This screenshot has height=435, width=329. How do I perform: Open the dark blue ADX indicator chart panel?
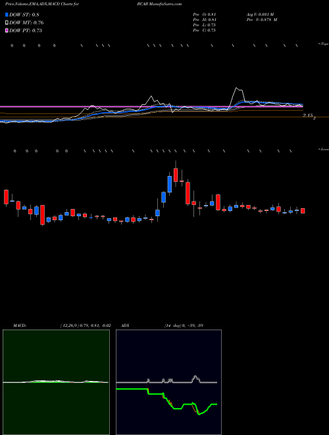click(168, 382)
